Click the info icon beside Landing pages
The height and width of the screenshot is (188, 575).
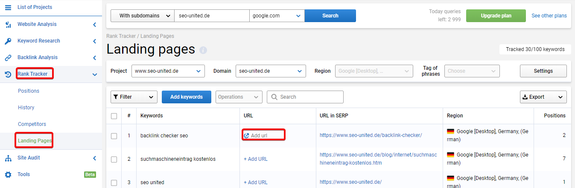(203, 50)
